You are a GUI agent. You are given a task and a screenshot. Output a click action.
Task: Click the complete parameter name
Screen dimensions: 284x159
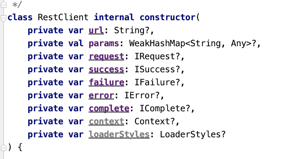(109, 108)
